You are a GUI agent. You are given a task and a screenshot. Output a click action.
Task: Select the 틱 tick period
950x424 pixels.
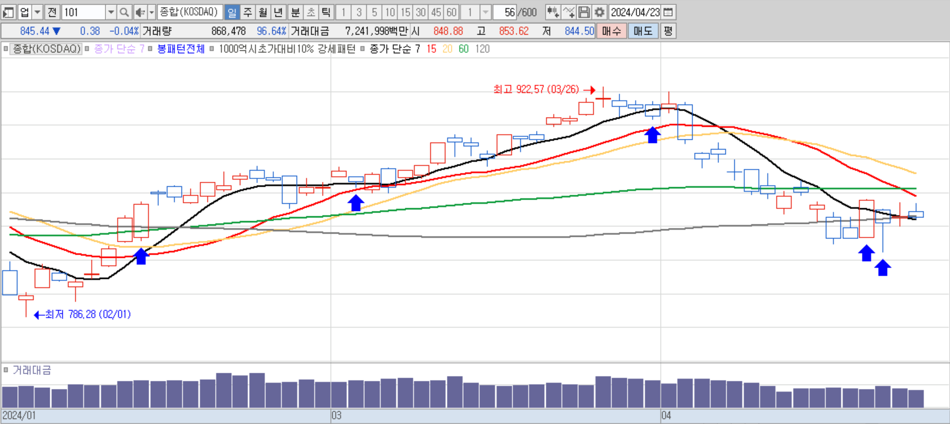click(326, 12)
